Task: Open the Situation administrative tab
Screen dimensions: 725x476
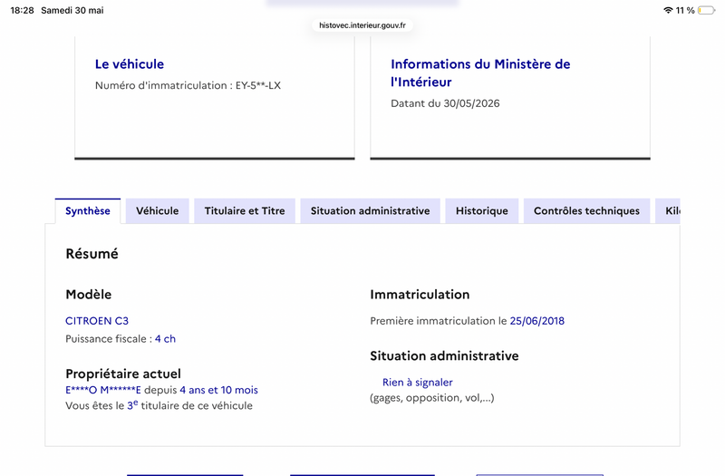Action: tap(370, 211)
